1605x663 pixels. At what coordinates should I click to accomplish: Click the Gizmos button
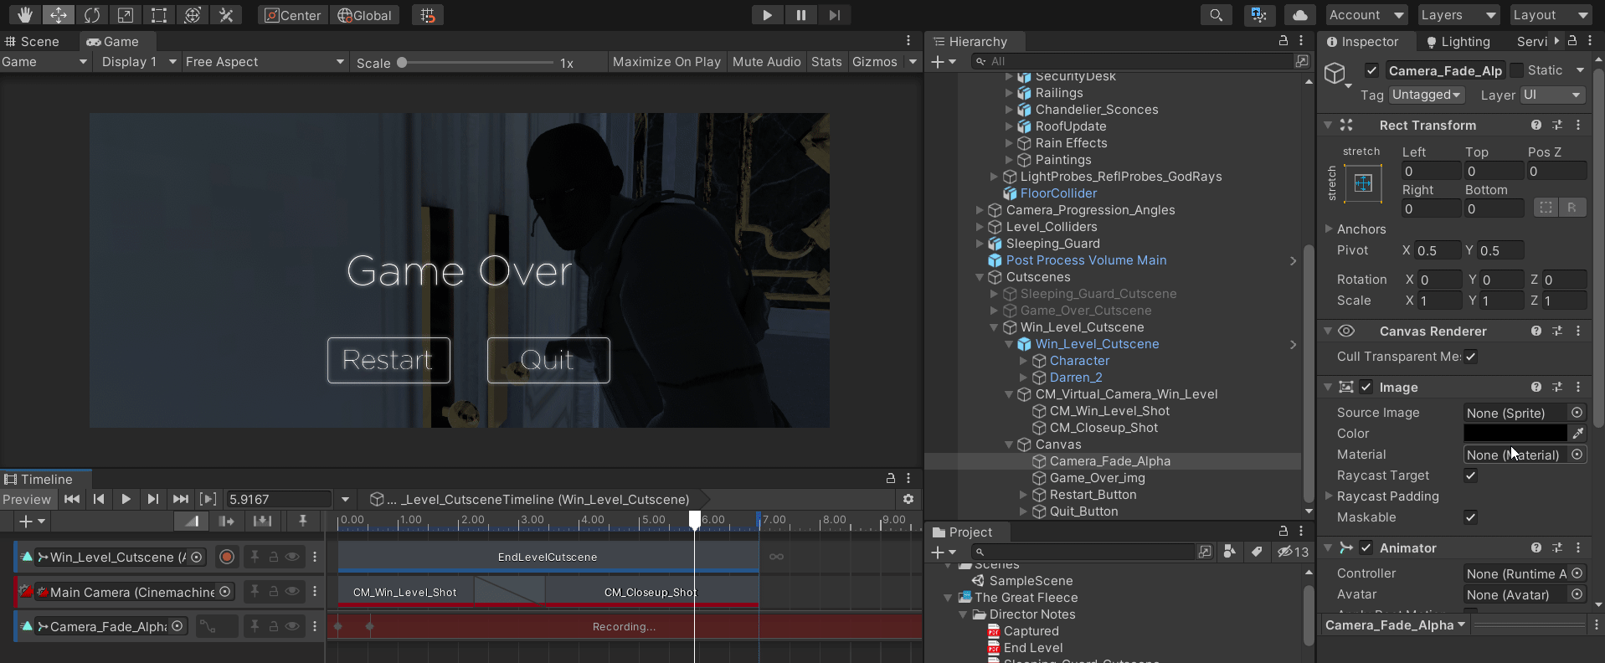coord(875,62)
